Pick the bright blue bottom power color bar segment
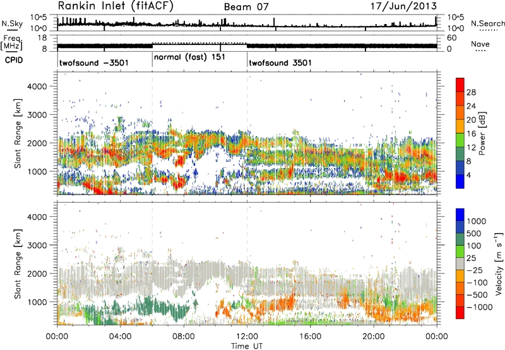The width and height of the screenshot is (505, 350). tap(460, 181)
